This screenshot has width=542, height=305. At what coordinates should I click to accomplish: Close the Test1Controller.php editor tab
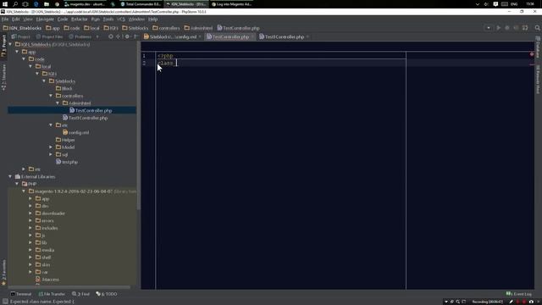307,36
